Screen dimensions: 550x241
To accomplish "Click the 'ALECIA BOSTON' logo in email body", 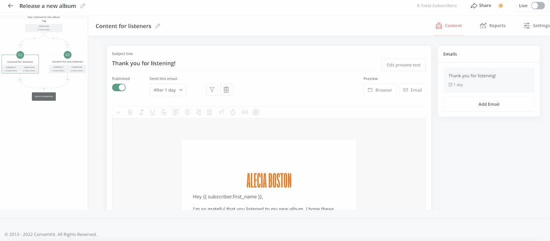I will coord(269,181).
